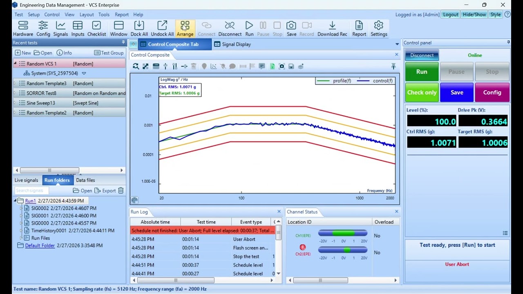Open the Control menu
The width and height of the screenshot is (523, 294).
pos(52,15)
